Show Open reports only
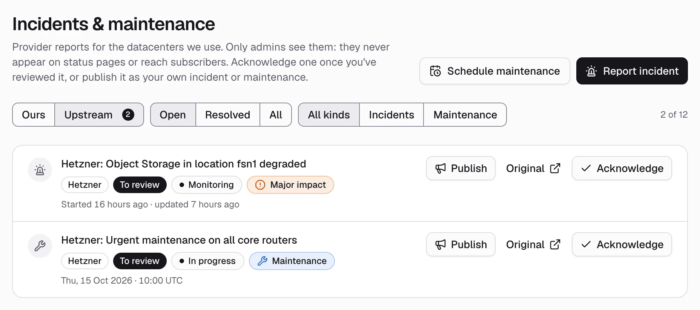700x310 pixels. point(173,115)
